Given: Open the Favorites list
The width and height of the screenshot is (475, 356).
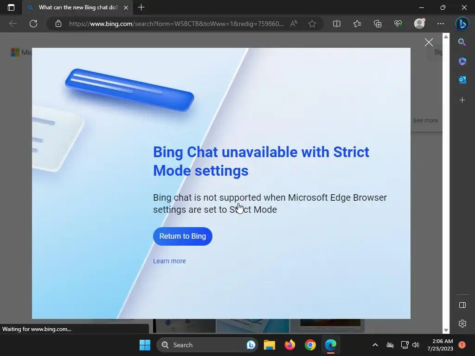Looking at the screenshot, I should [x=357, y=24].
